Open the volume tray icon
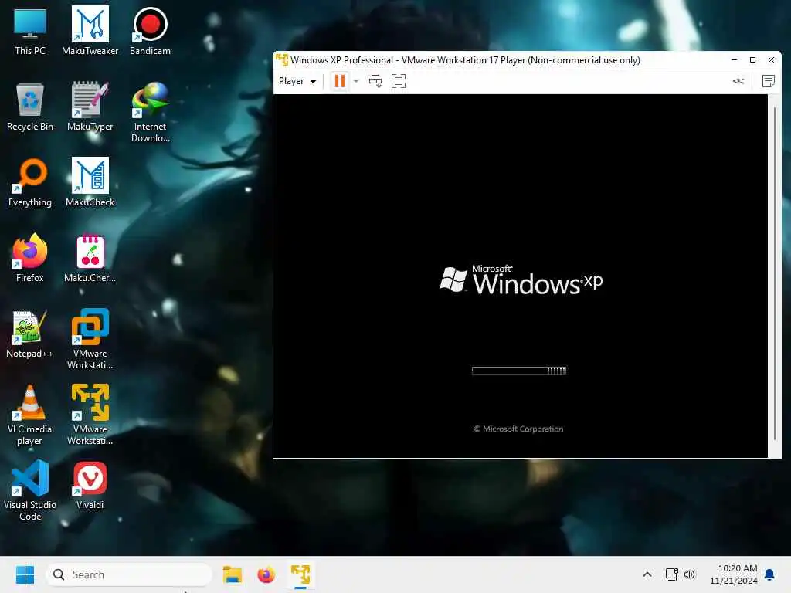This screenshot has height=593, width=791. [x=690, y=574]
